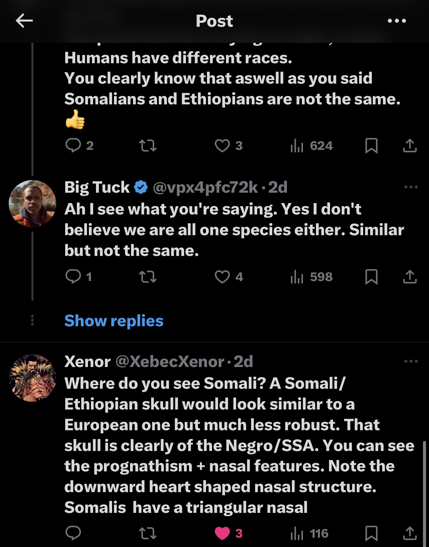Bookmark Big Tuck's post

pyautogui.click(x=371, y=277)
